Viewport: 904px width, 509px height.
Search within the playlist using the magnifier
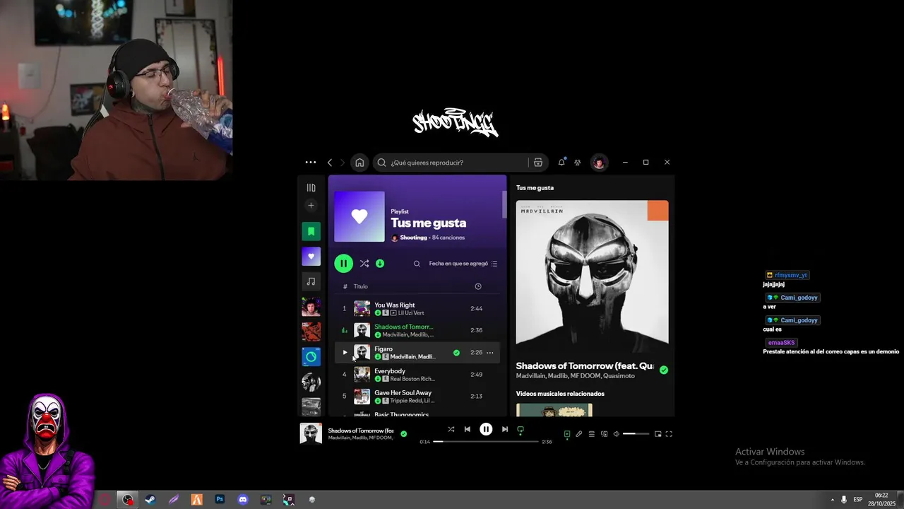pos(417,264)
